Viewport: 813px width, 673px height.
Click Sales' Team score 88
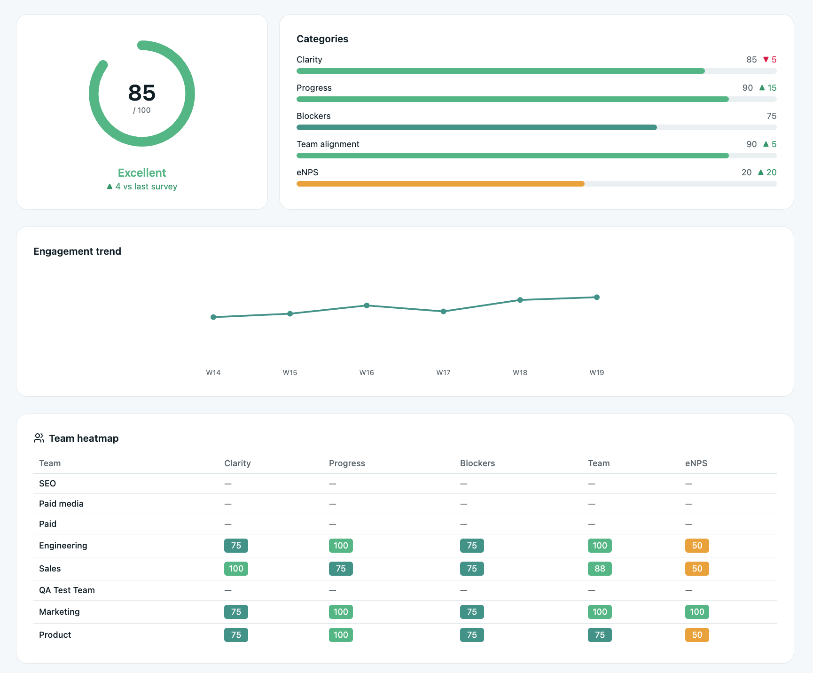click(600, 569)
